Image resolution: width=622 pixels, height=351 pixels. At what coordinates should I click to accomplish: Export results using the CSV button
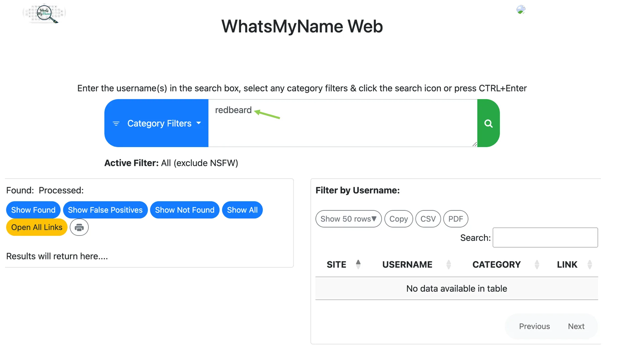tap(428, 219)
